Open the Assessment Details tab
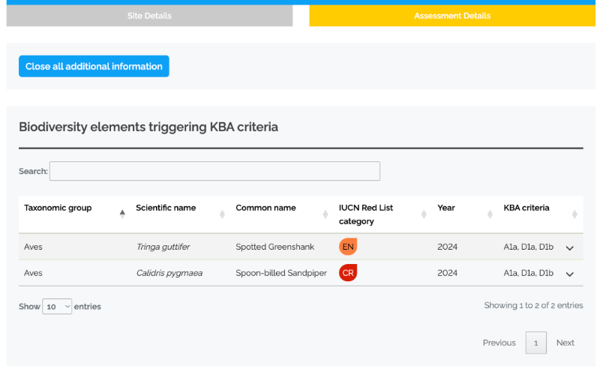The image size is (600, 372). click(452, 16)
